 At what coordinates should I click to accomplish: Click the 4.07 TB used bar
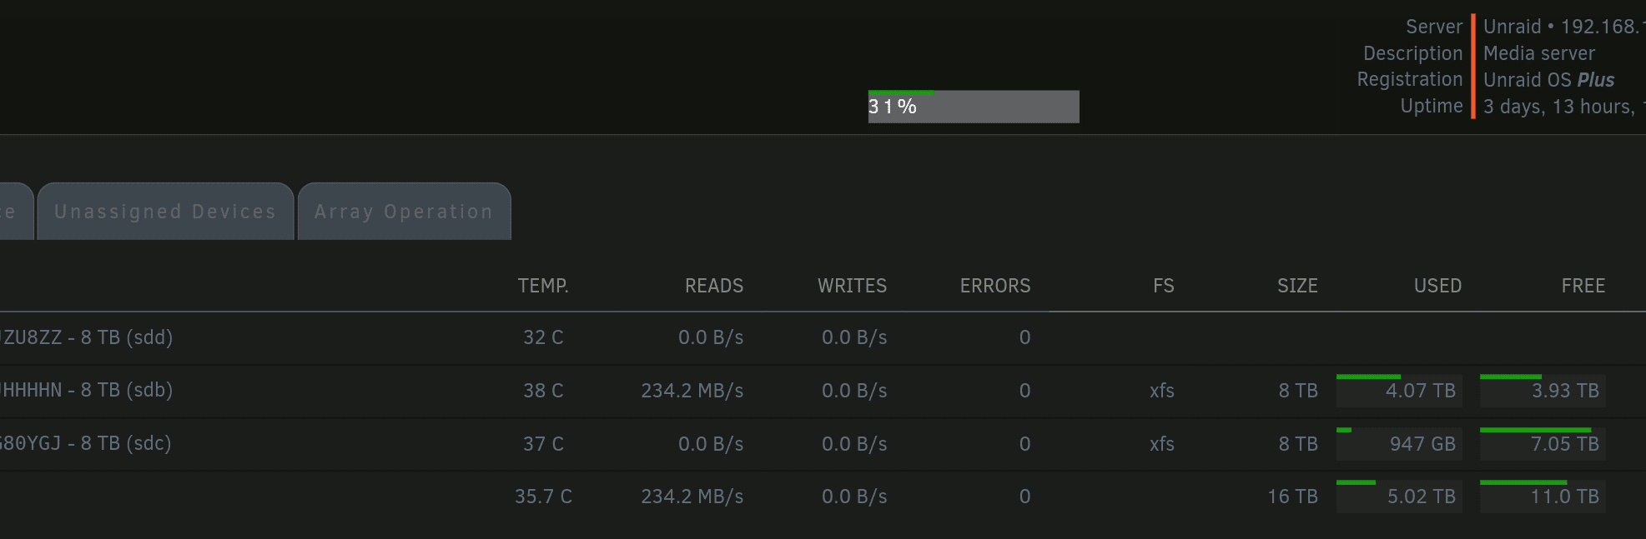(1399, 390)
